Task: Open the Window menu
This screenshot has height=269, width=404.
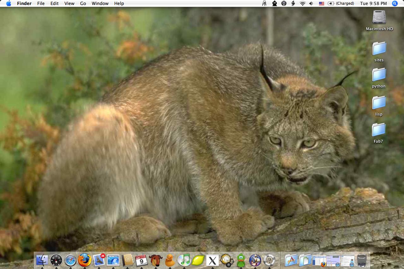Action: (100, 3)
